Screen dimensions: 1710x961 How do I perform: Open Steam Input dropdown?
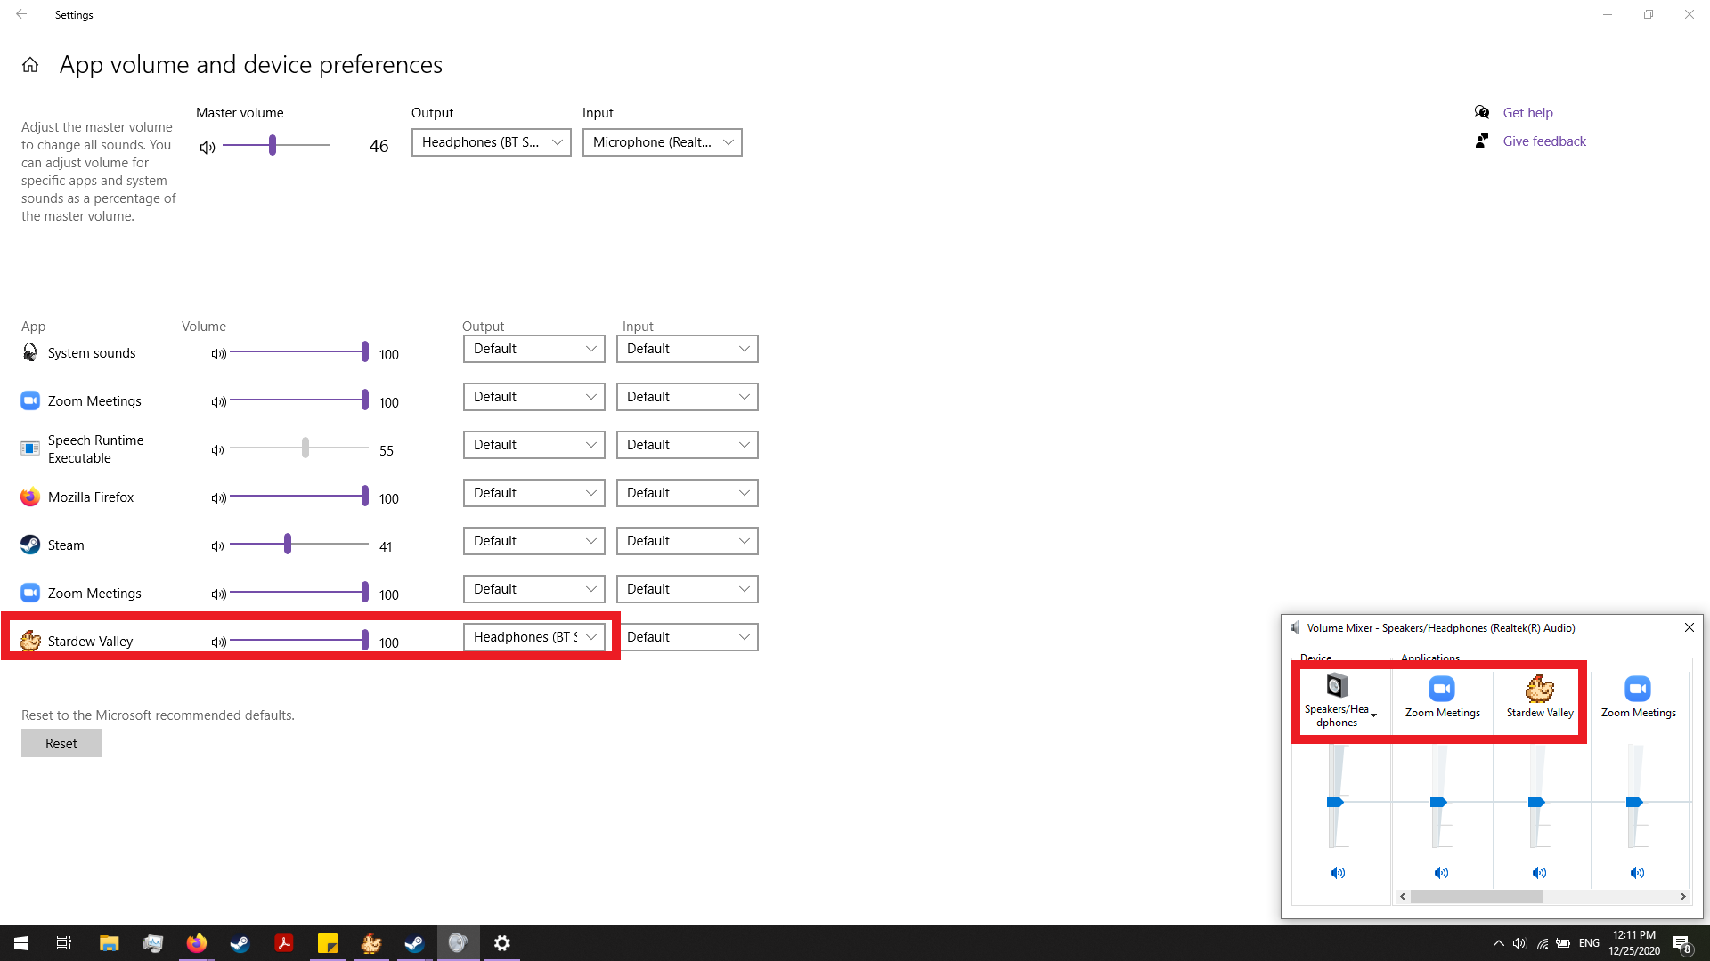688,541
